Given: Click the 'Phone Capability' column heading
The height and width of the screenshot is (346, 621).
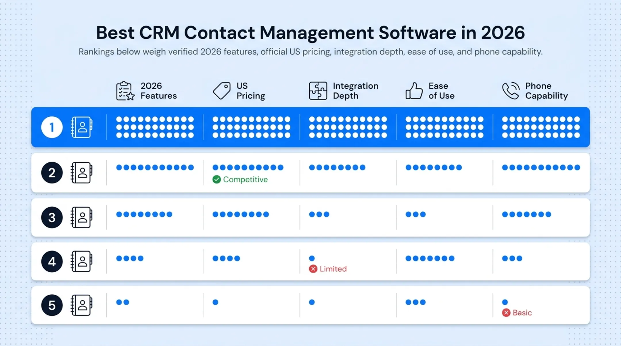Looking at the screenshot, I should [x=547, y=91].
